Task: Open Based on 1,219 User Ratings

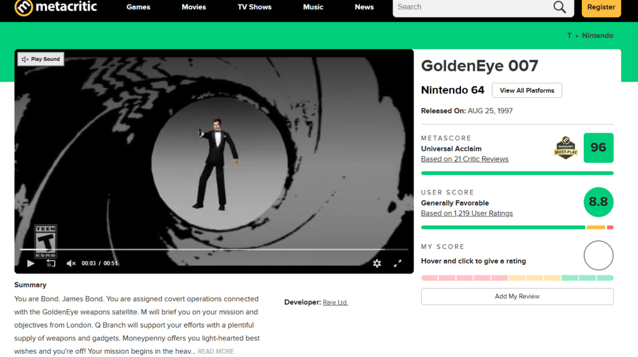Action: pos(467,213)
